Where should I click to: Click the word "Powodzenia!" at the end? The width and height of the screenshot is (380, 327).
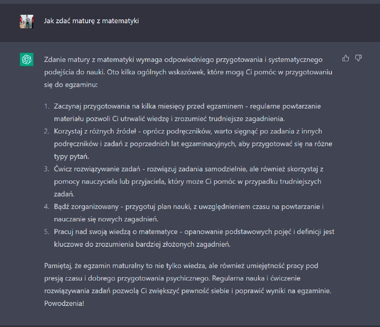point(64,303)
